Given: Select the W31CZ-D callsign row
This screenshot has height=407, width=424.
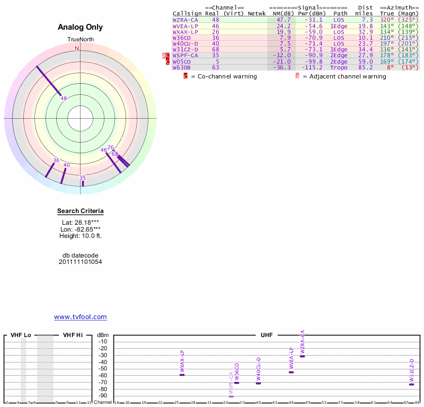Looking at the screenshot, I should pyautogui.click(x=185, y=50).
